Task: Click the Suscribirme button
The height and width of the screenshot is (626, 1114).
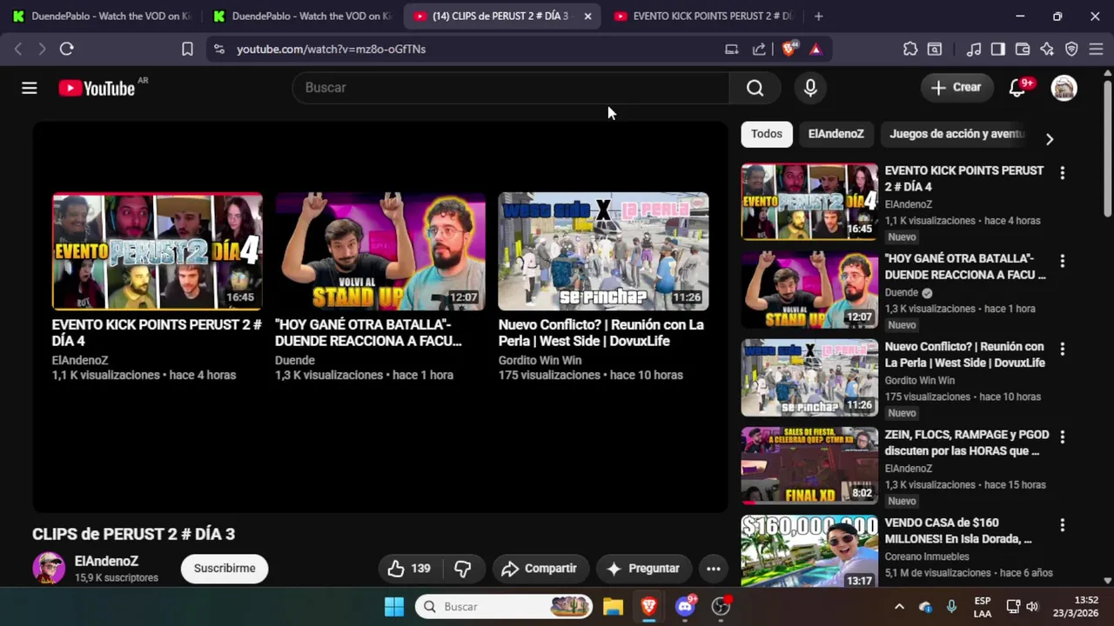Action: [x=225, y=569]
